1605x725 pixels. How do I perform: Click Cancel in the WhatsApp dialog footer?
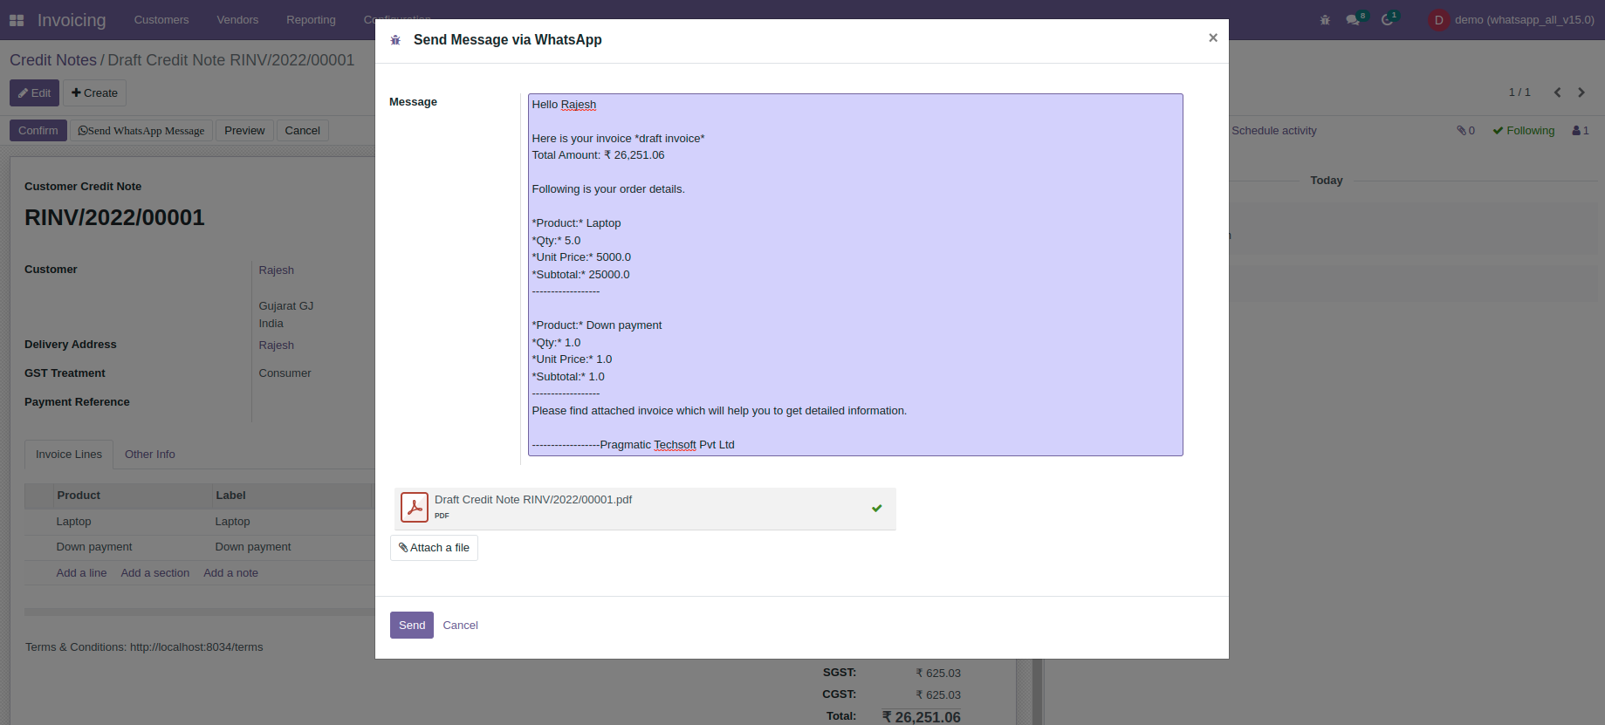460,626
